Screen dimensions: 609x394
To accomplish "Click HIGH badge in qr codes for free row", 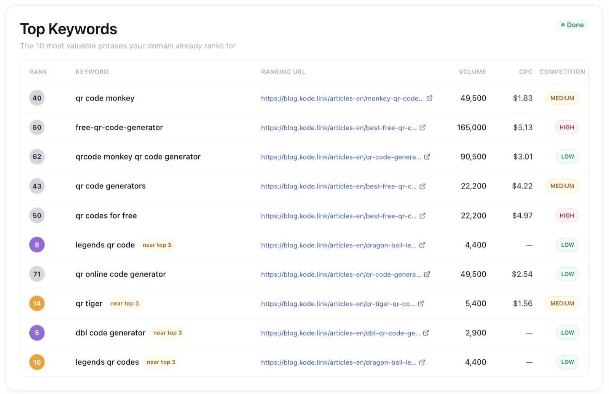I will [567, 215].
